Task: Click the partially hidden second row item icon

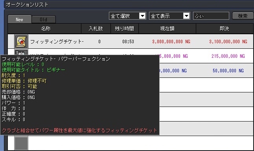Action: (x=21, y=52)
